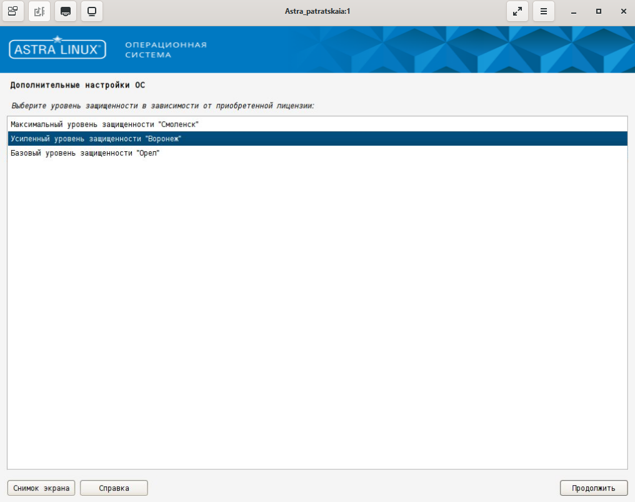
Task: Select Максимальный уровень защищенности "Смоленск"
Action: point(317,124)
